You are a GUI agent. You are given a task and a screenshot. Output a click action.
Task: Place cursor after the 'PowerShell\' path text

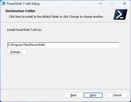point(45,45)
